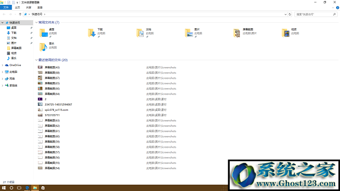Image resolution: width=340 pixels, height=191 pixels.
Task: Switch to the 主页 (Home) ribbon tab
Action: 17,8
